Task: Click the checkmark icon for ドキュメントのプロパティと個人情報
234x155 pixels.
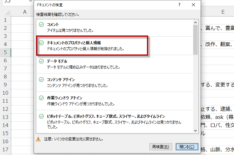Action: click(41, 43)
